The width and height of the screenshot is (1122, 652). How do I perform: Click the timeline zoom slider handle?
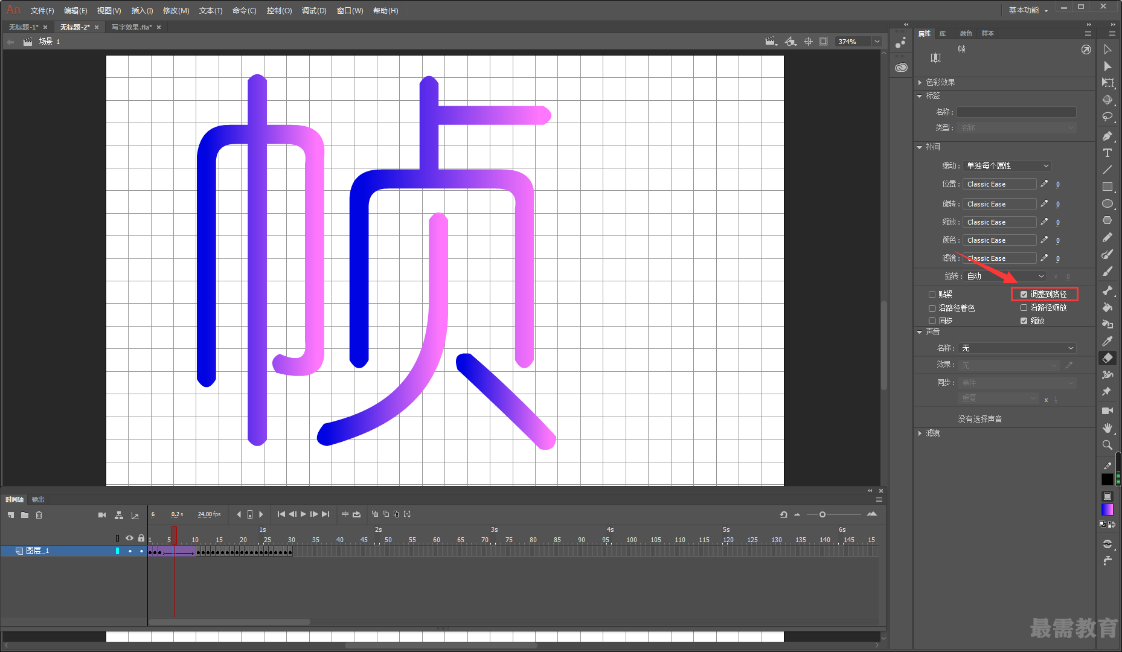point(822,514)
